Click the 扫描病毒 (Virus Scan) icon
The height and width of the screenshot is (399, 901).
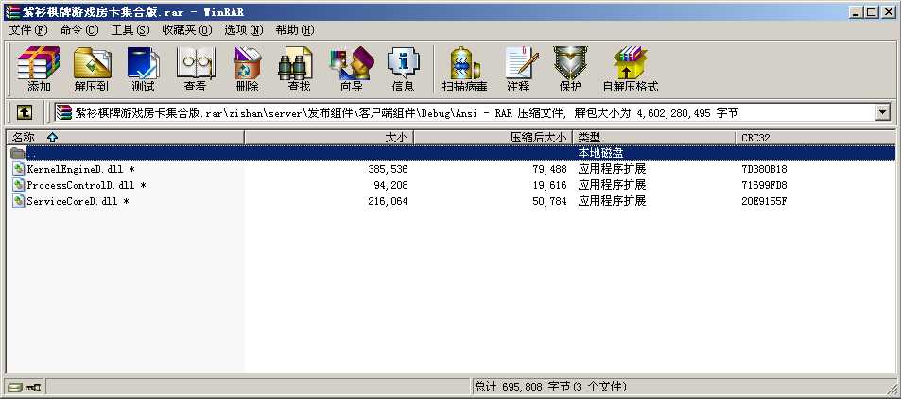click(x=464, y=63)
